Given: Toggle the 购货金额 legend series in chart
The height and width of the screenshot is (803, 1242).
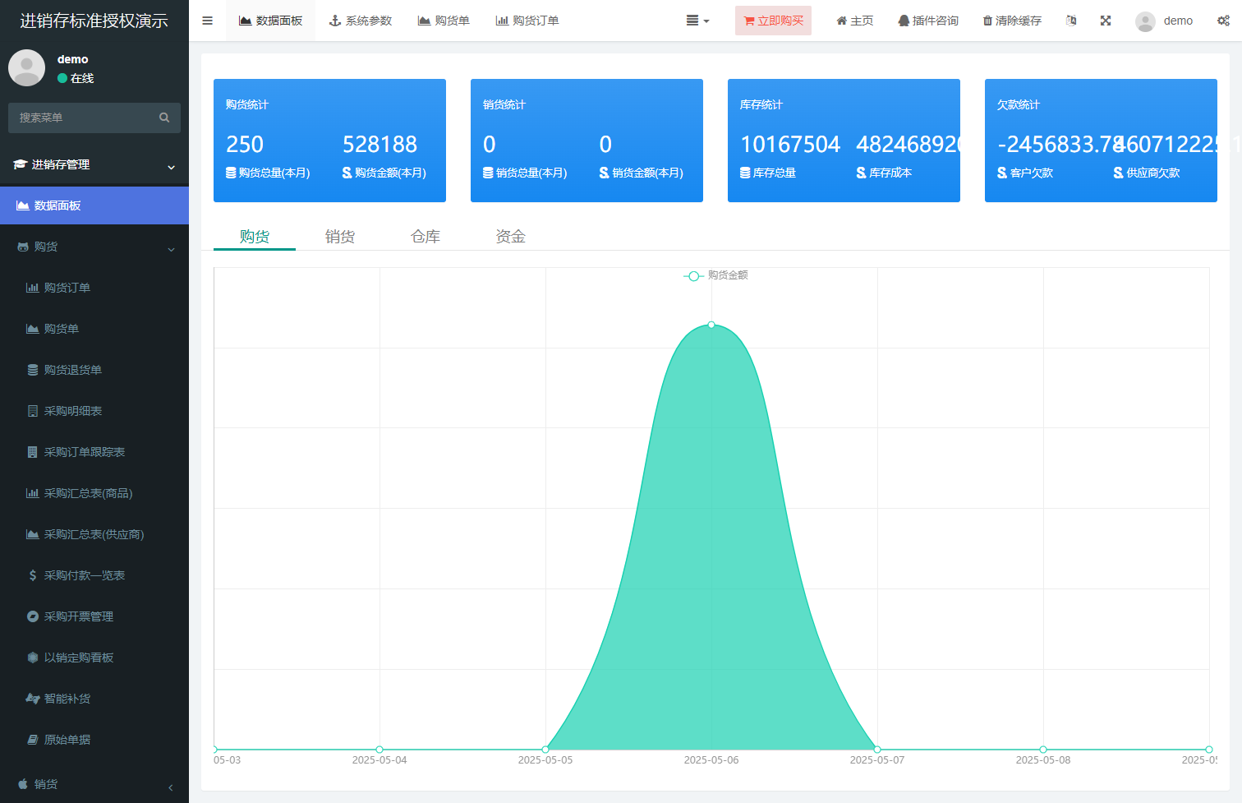Looking at the screenshot, I should [716, 275].
